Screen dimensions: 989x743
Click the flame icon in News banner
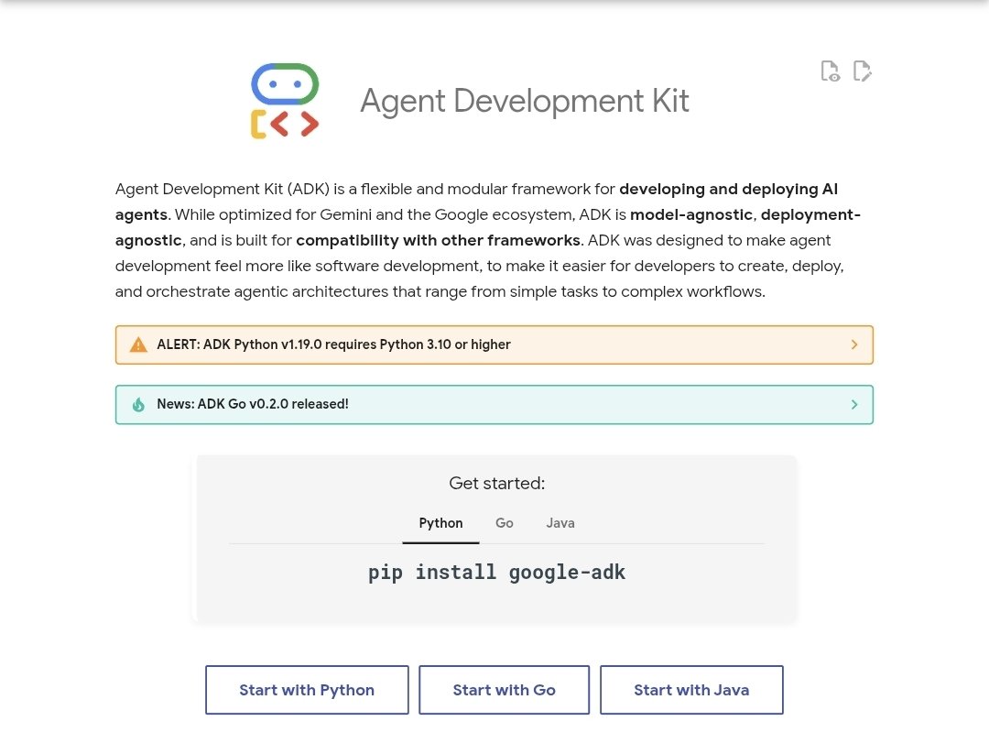[138, 405]
